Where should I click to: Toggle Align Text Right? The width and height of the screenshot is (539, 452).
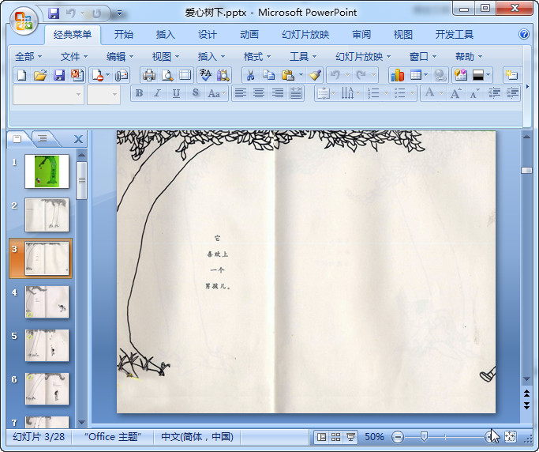[x=278, y=93]
